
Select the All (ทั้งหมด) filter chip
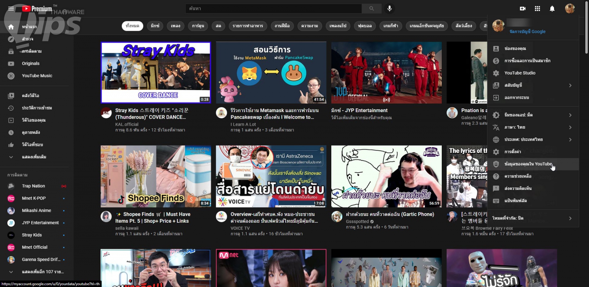pyautogui.click(x=133, y=26)
